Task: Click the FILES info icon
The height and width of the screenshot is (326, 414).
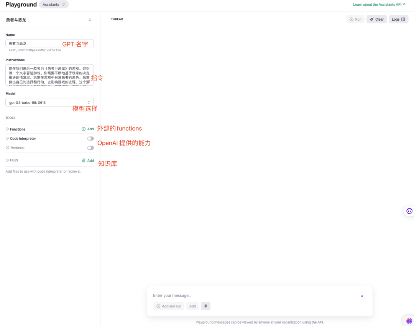Action: 7,161
